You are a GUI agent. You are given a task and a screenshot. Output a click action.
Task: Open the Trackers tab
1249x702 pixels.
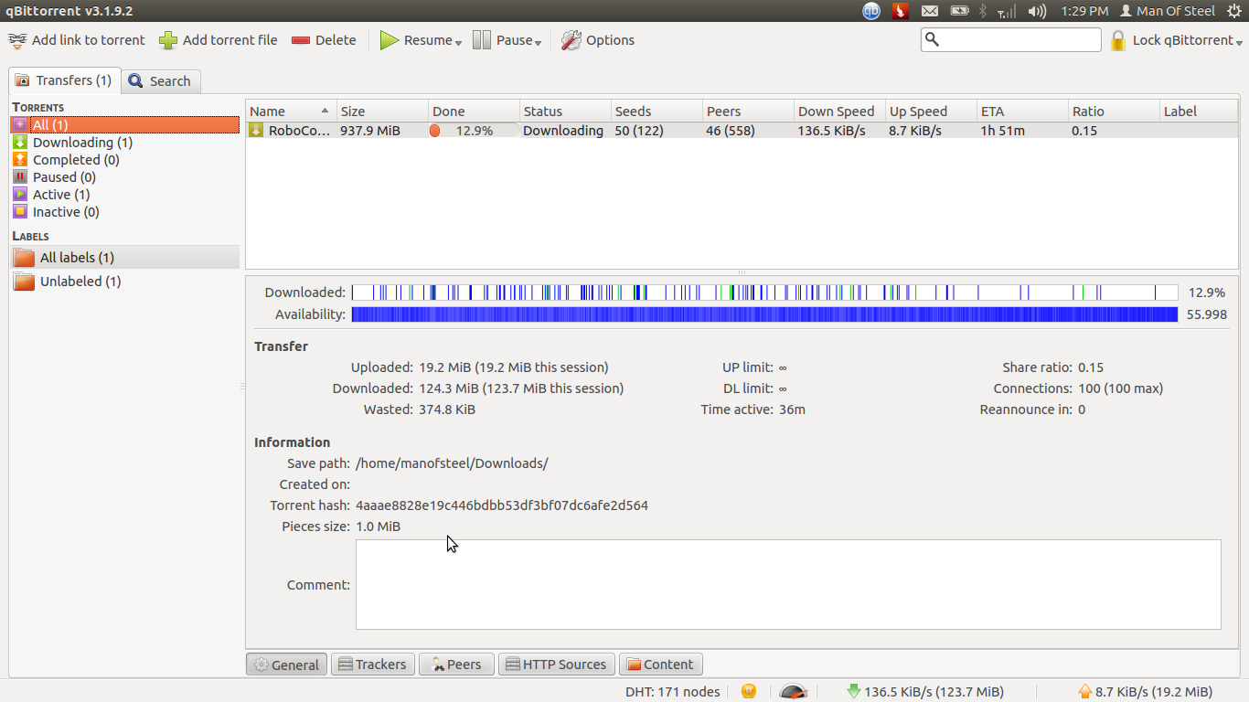pyautogui.click(x=372, y=664)
